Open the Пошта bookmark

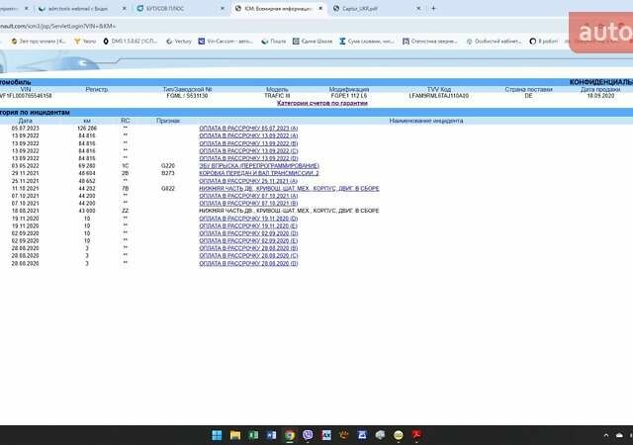click(x=284, y=42)
